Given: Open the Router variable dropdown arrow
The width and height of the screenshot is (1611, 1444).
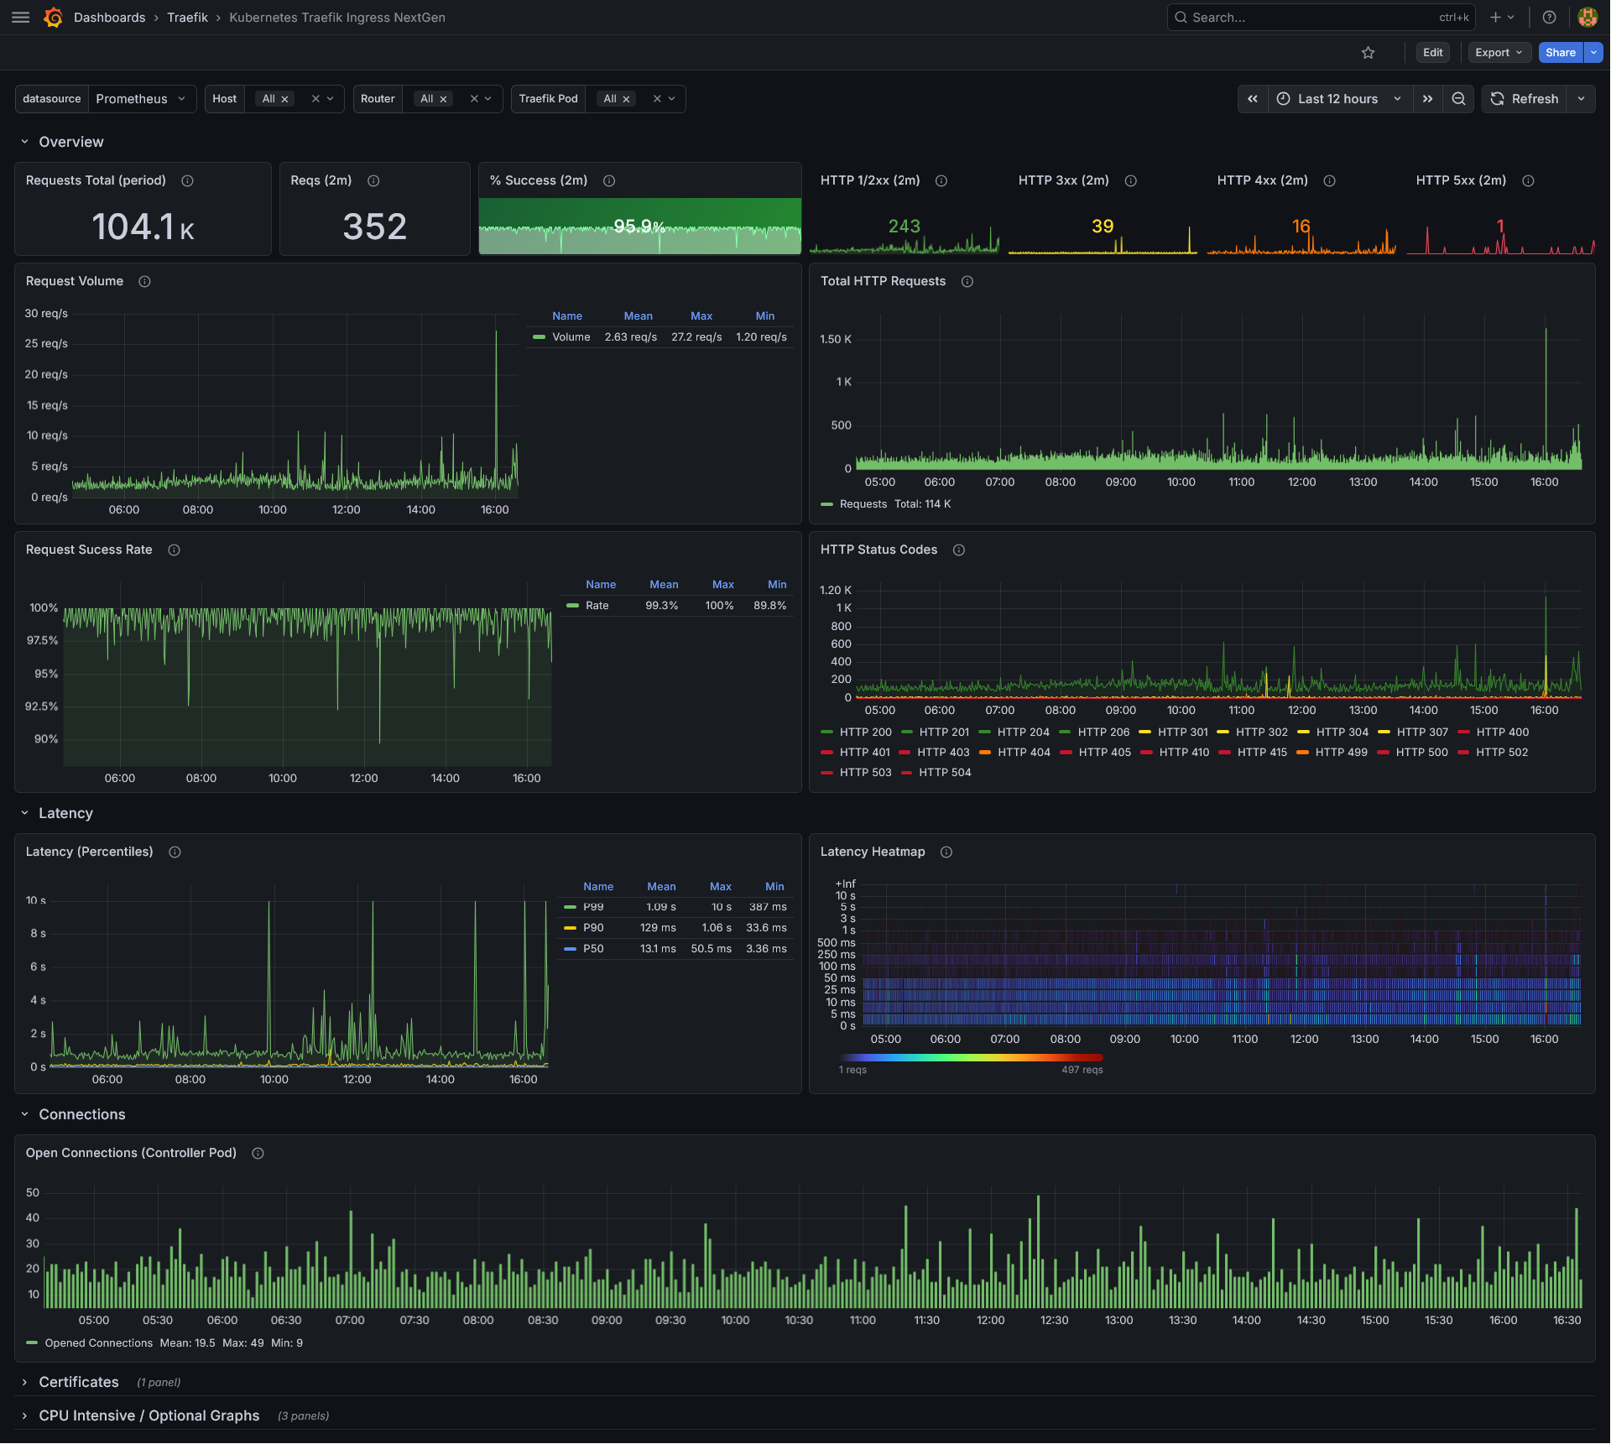Looking at the screenshot, I should pyautogui.click(x=488, y=99).
